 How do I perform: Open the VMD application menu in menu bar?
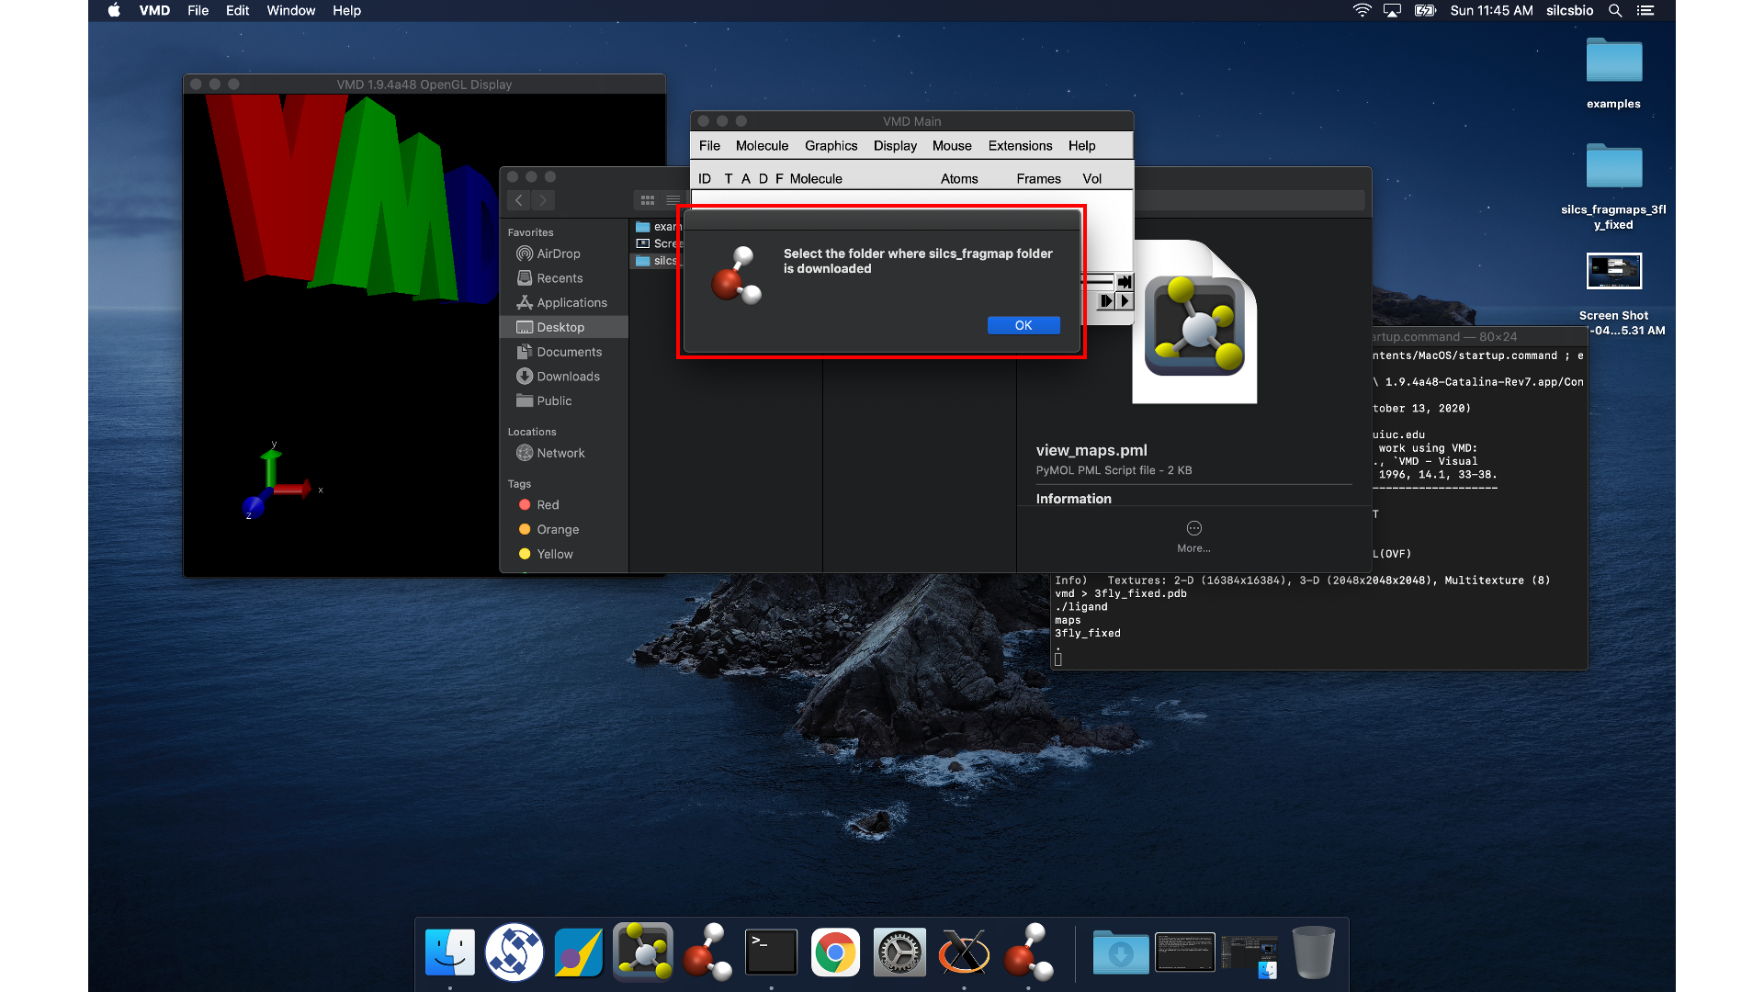coord(154,10)
